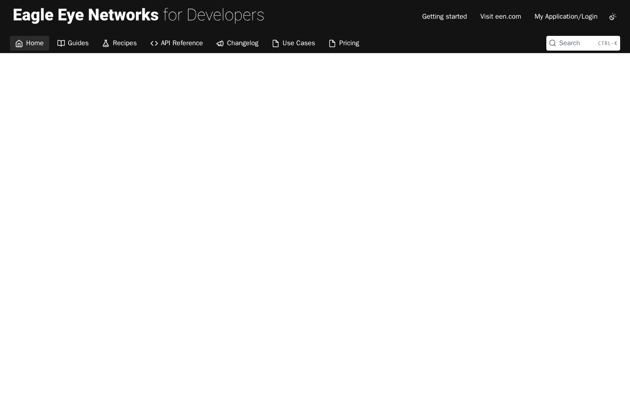Open the Guides tab
This screenshot has width=630, height=393.
click(73, 43)
